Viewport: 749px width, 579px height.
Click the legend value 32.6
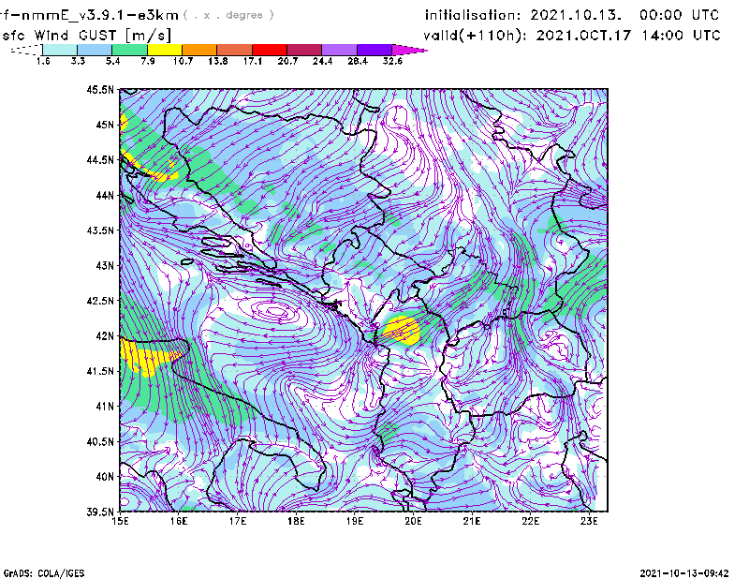tap(392, 61)
